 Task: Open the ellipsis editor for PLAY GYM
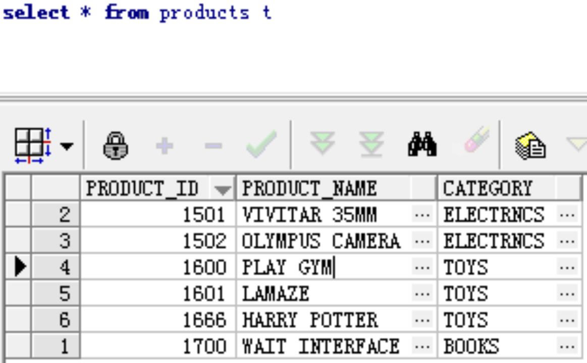[x=422, y=268]
